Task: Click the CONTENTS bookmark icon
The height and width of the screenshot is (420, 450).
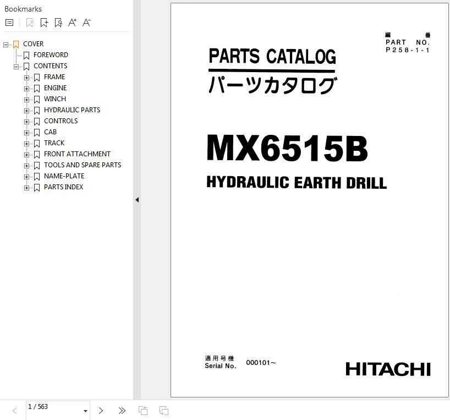Action: (26, 66)
